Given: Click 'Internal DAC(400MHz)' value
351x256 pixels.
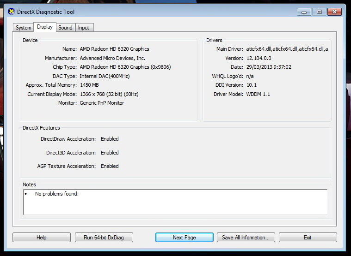Looking at the screenshot, I should pos(105,76).
